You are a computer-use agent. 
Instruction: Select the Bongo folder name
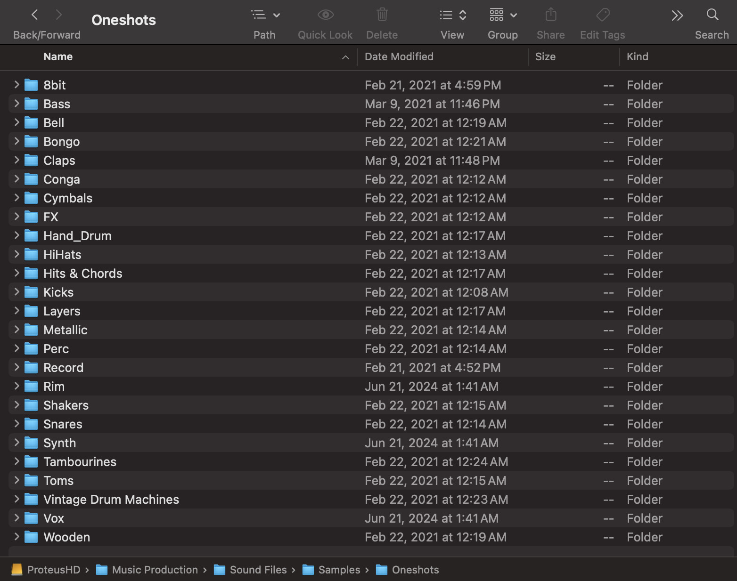point(62,142)
